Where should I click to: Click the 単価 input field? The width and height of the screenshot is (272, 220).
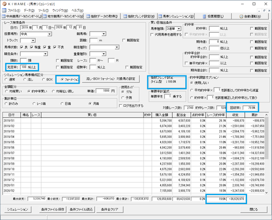click(x=103, y=91)
